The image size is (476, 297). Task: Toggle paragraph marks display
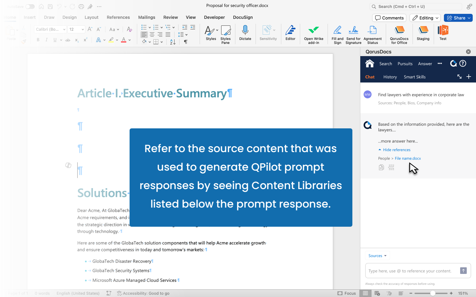coord(186,42)
